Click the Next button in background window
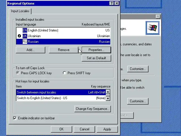 coord(127,115)
